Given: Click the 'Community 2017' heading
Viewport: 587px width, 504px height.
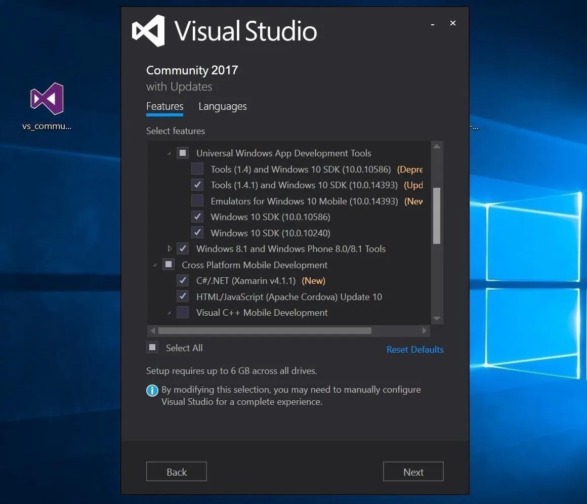Looking at the screenshot, I should tap(192, 70).
